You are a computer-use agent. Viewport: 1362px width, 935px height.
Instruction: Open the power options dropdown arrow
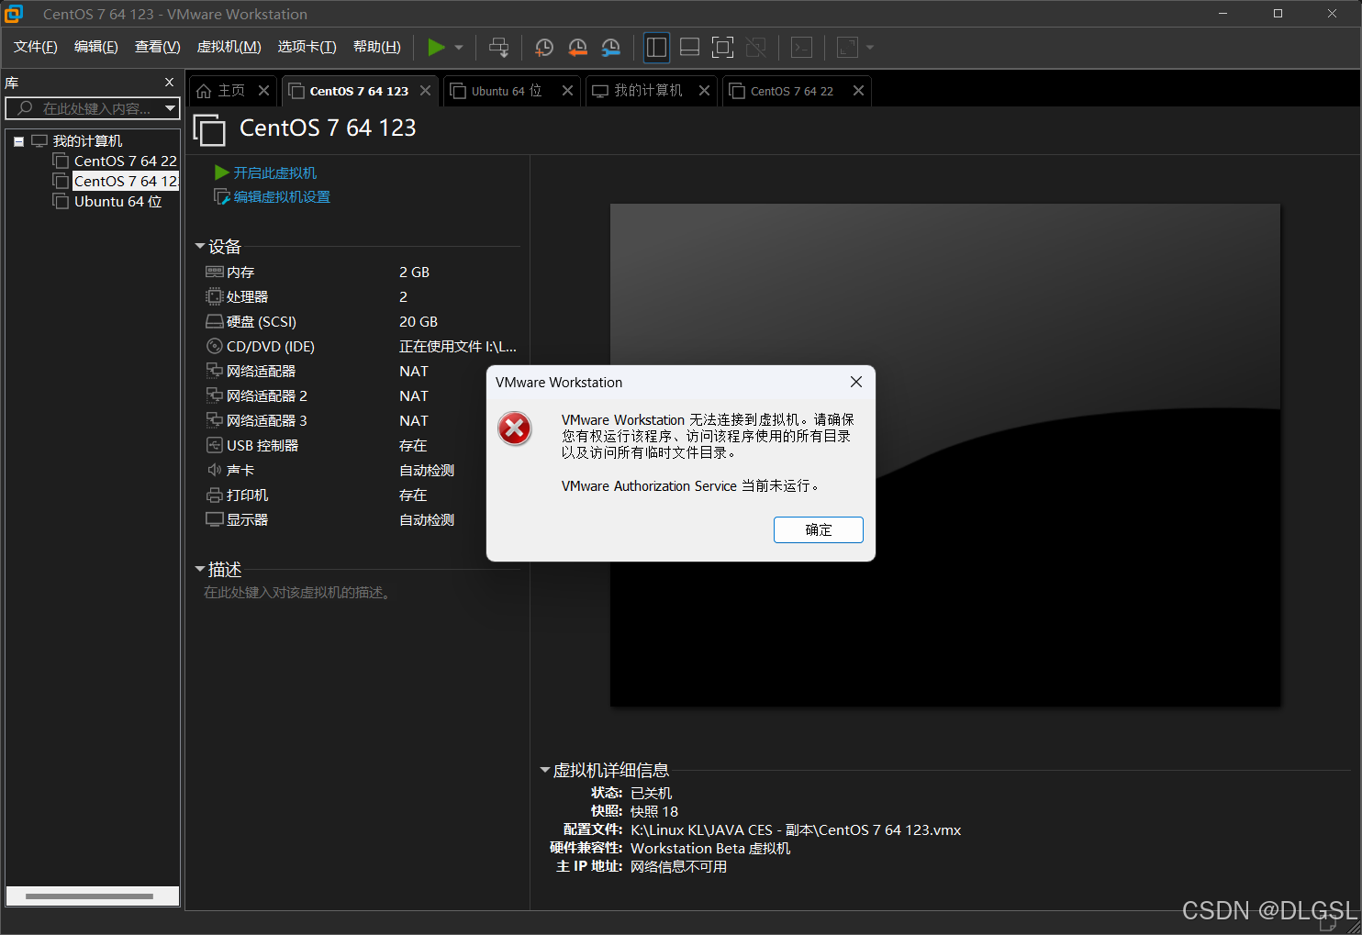point(459,47)
